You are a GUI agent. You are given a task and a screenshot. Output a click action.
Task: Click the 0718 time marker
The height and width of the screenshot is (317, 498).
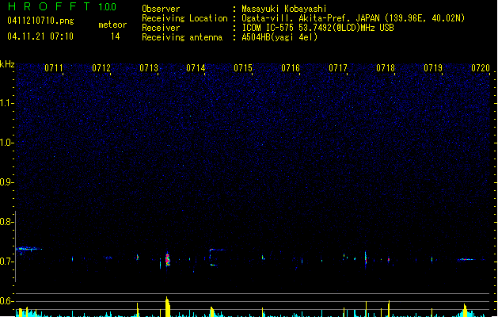pos(386,68)
